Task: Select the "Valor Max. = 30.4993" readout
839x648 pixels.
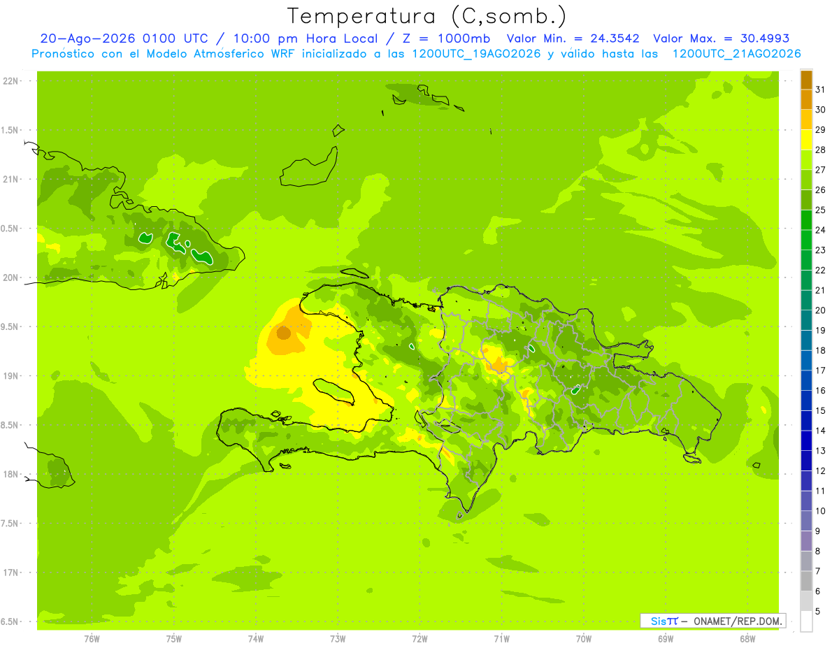Action: pos(721,38)
